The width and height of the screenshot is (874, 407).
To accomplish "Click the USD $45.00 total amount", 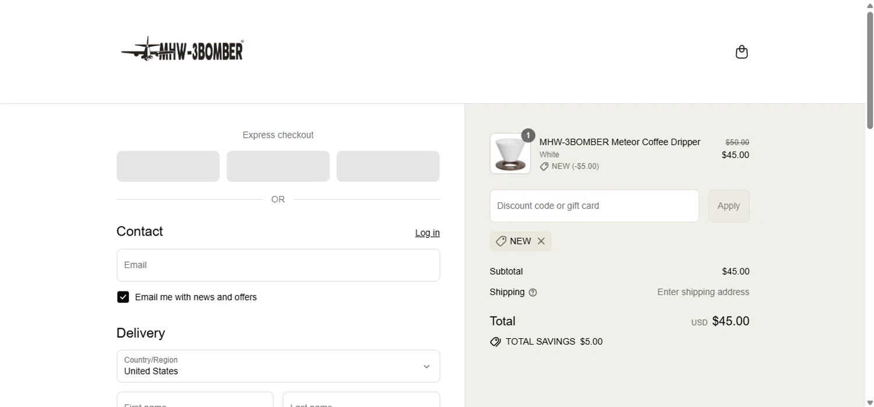I will (x=720, y=321).
